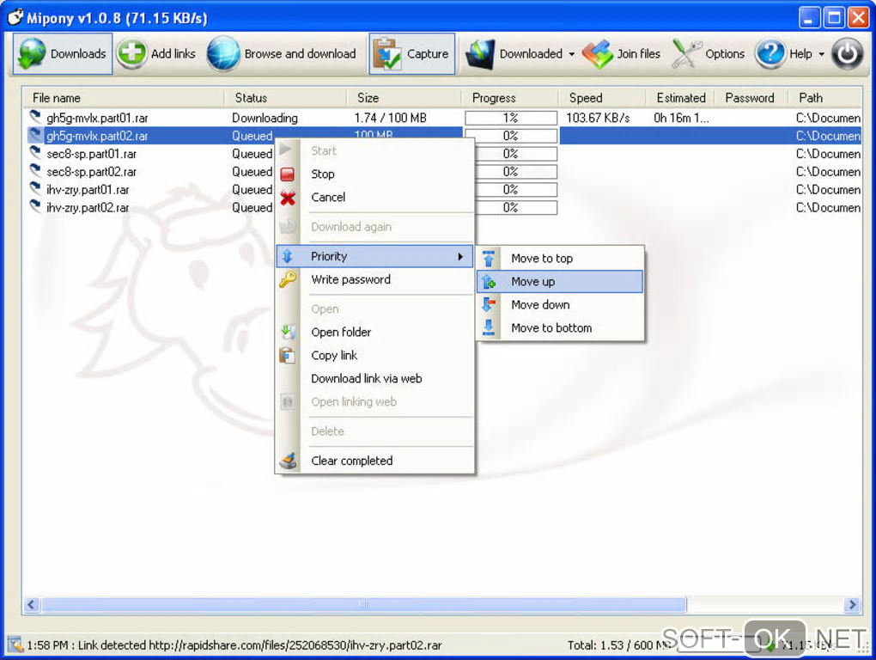Click the Join files icon
The width and height of the screenshot is (876, 660).
click(x=597, y=54)
